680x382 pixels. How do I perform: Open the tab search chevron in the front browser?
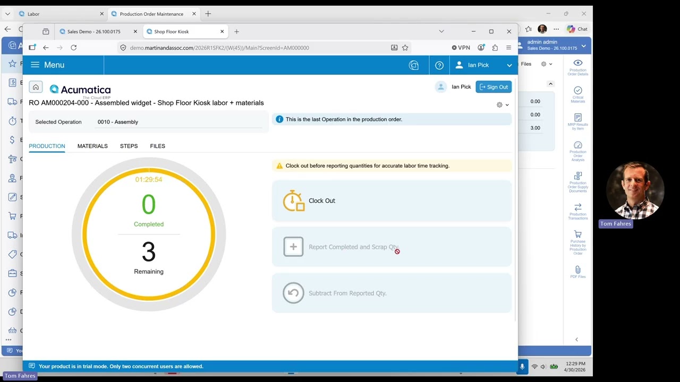click(441, 31)
